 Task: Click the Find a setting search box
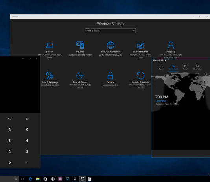pyautogui.click(x=111, y=31)
